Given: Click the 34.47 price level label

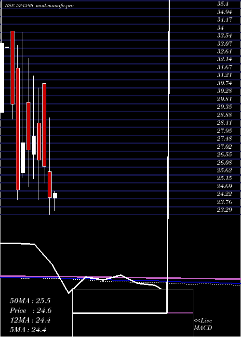Looking at the screenshot, I should pyautogui.click(x=225, y=20).
